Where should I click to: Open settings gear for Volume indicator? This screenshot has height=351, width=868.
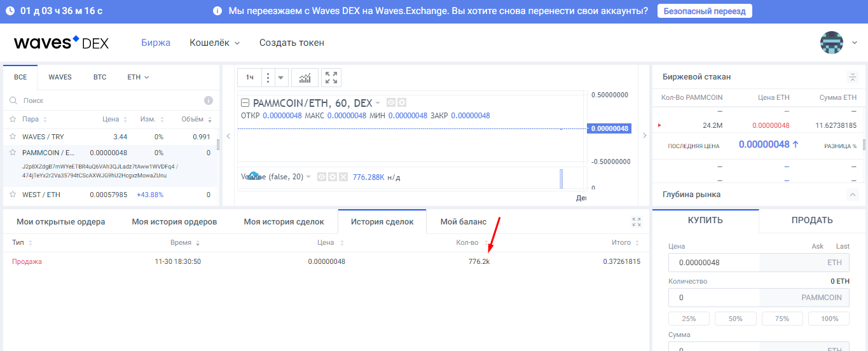pos(332,177)
